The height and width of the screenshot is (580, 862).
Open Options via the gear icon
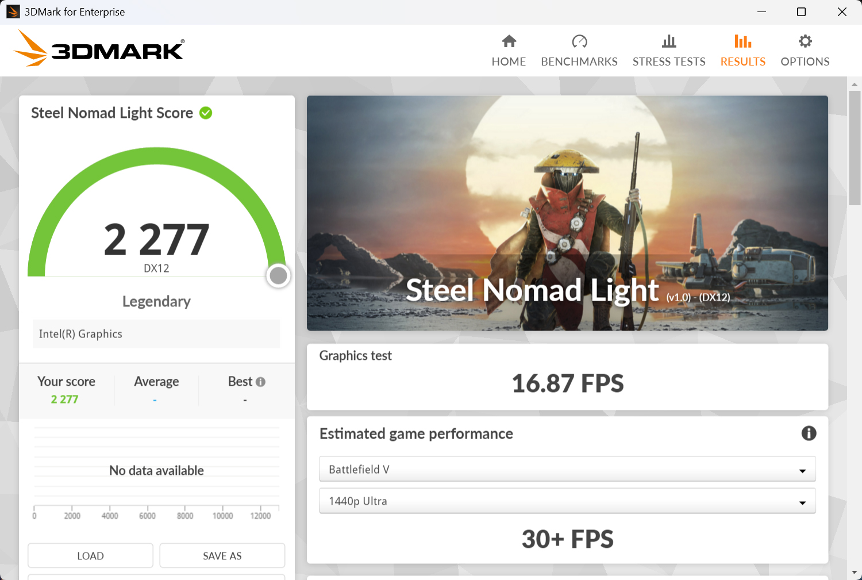[x=805, y=41]
